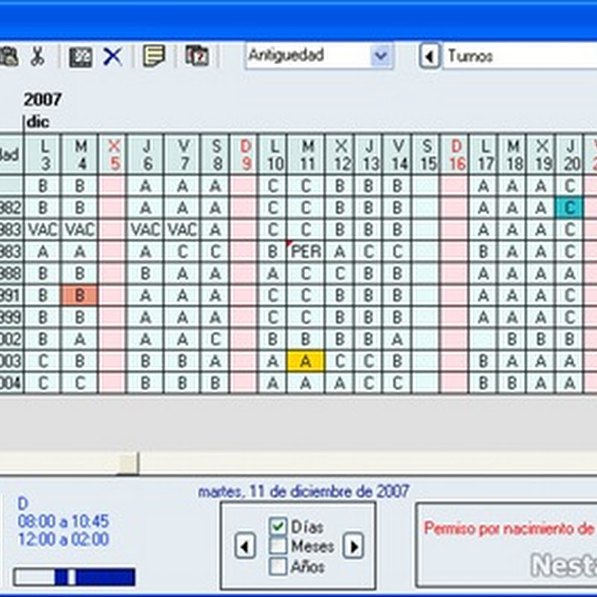
Task: Click the 2007 year label
Action: pyautogui.click(x=43, y=100)
